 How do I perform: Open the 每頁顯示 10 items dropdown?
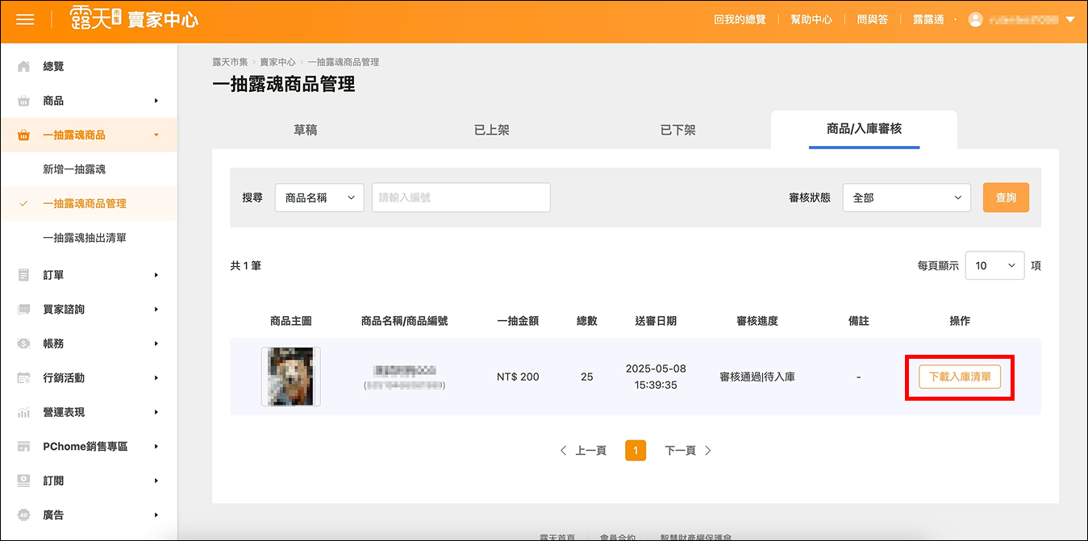point(994,265)
